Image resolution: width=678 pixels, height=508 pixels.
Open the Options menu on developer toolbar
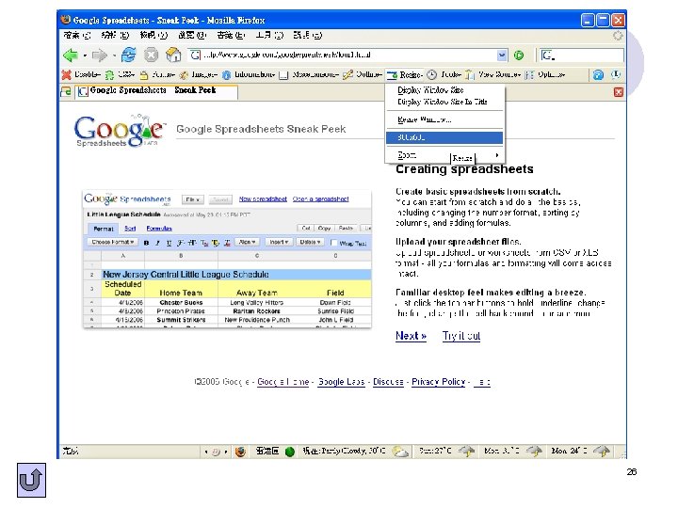545,74
